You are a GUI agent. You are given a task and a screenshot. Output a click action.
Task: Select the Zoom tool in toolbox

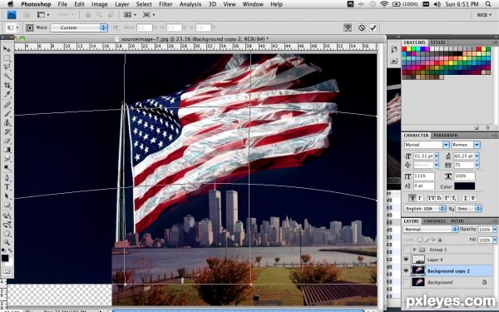7,243
